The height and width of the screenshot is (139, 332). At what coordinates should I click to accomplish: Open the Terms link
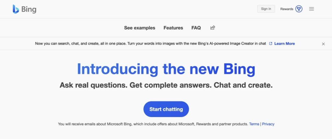tap(254, 124)
